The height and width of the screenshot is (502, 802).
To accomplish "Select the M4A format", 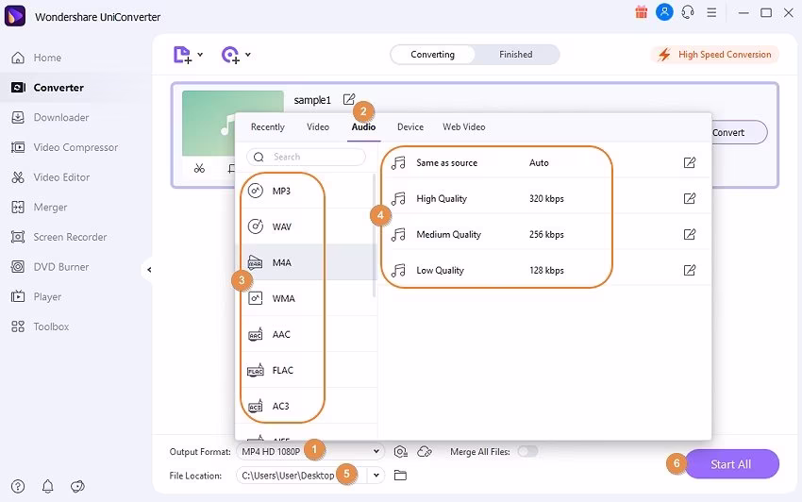I will click(306, 262).
